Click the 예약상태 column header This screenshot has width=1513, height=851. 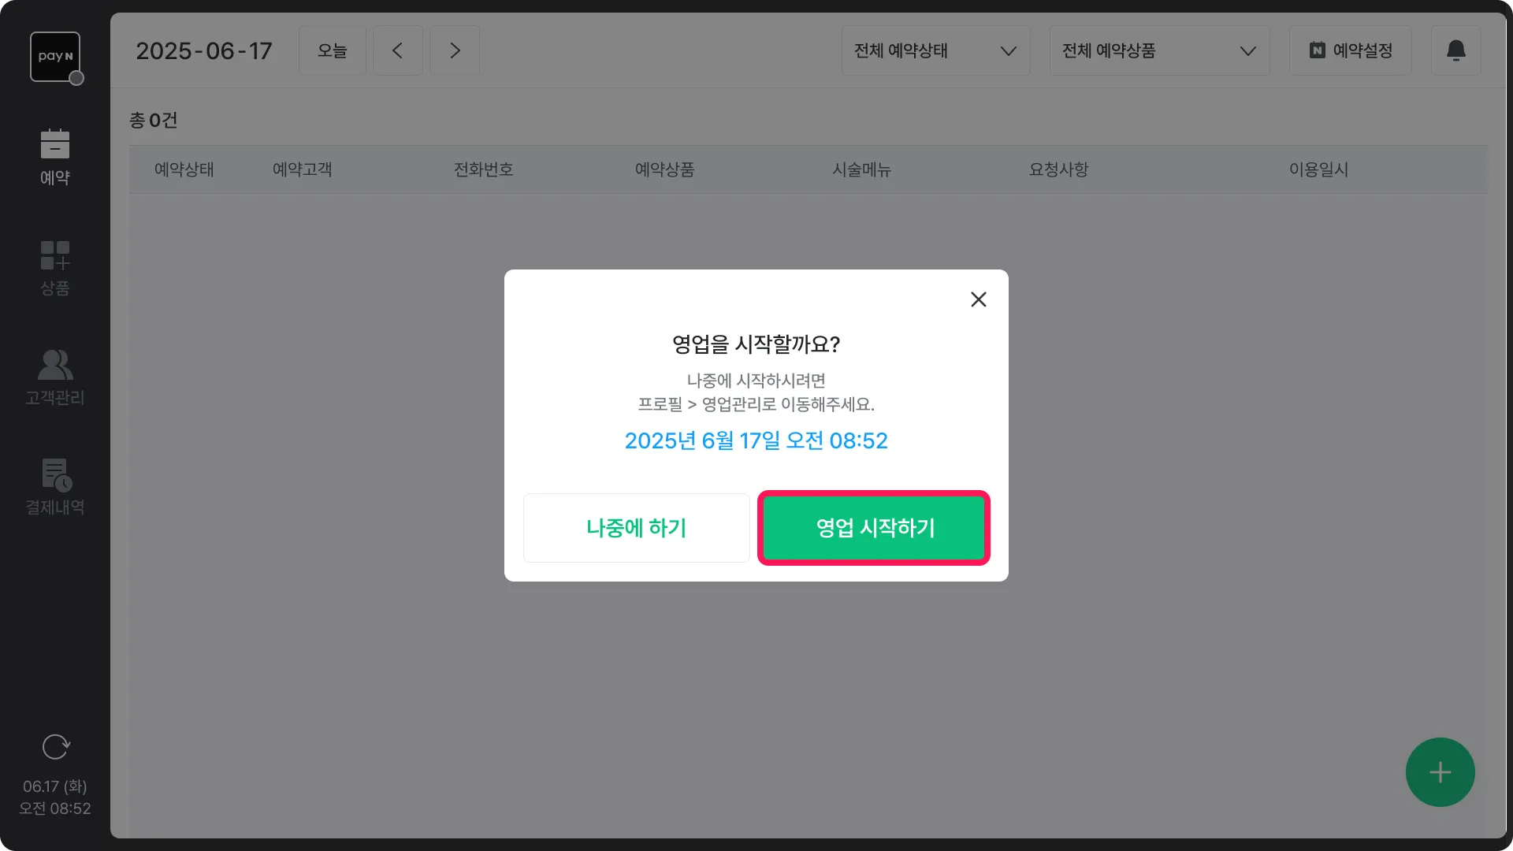coord(184,169)
